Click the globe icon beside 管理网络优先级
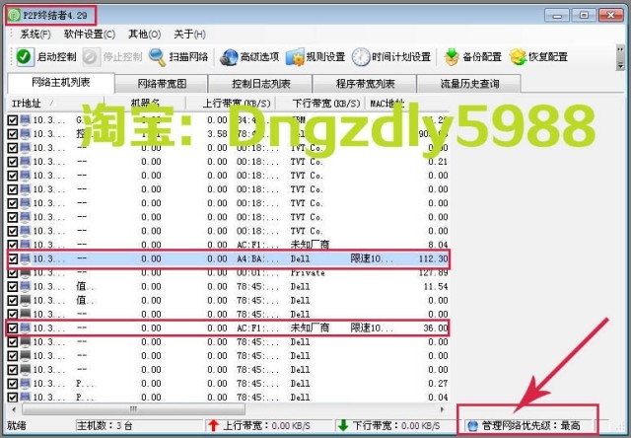The height and width of the screenshot is (438, 631). [x=473, y=425]
